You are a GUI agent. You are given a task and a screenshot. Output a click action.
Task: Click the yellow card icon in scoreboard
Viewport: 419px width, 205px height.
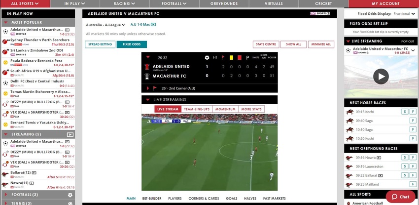231,57
